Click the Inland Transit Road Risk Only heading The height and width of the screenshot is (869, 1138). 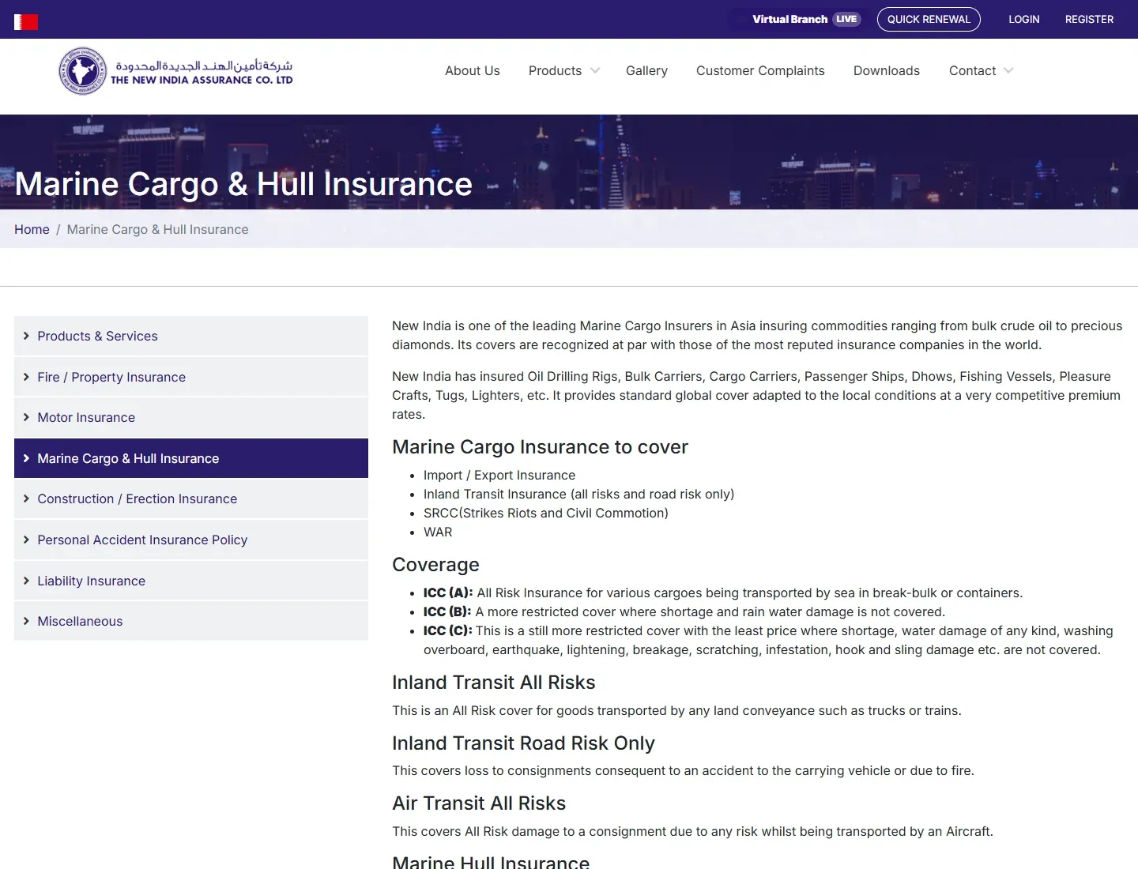point(523,743)
